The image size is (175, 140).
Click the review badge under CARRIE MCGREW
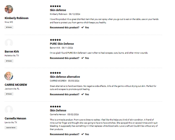(9, 94)
